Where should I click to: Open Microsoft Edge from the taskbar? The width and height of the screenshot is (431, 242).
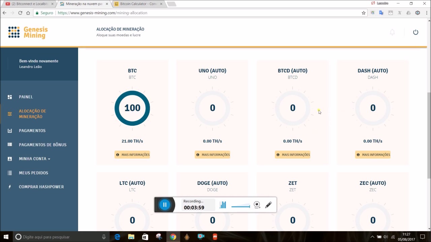[117, 237]
